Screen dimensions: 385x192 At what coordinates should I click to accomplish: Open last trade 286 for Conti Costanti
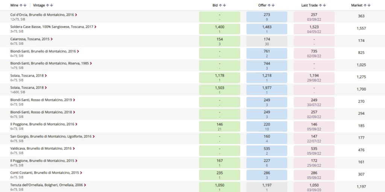[x=314, y=175]
